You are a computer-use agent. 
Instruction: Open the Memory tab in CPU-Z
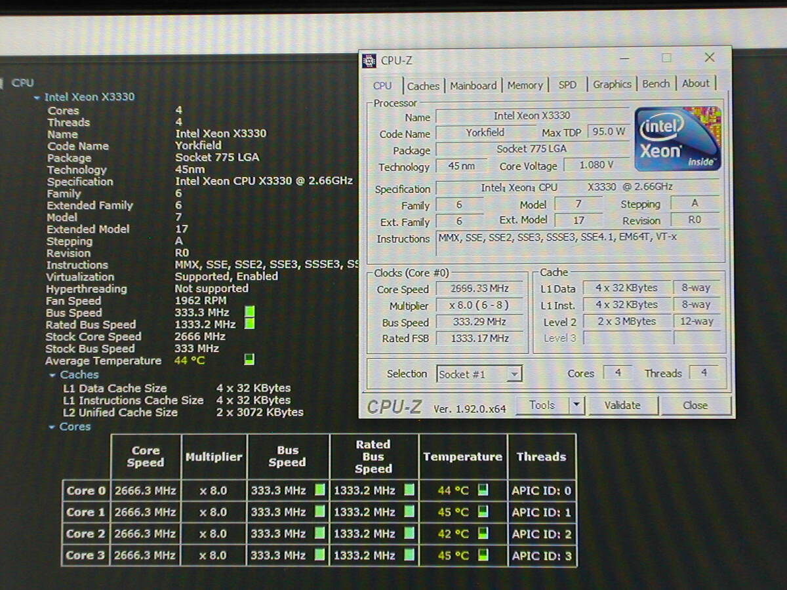tap(525, 85)
